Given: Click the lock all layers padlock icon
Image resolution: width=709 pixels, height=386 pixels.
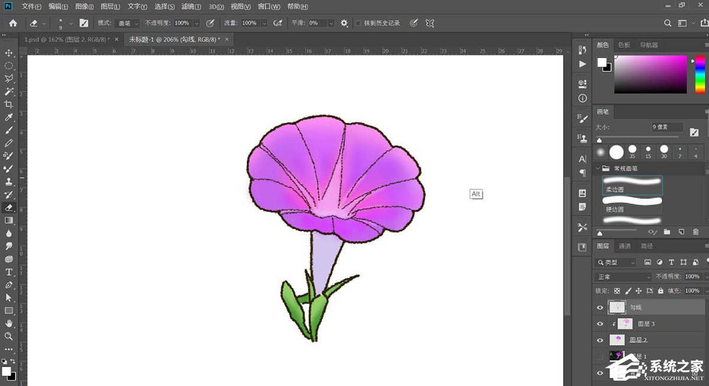Looking at the screenshot, I should tap(661, 291).
